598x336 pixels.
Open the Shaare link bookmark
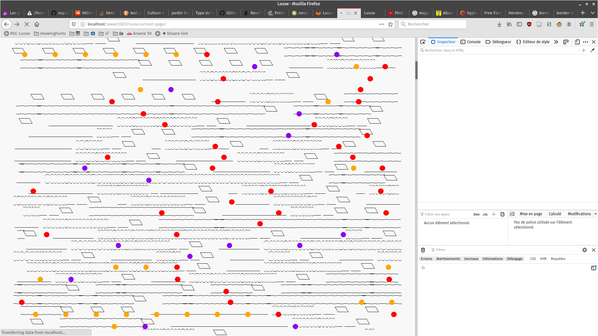coord(175,34)
